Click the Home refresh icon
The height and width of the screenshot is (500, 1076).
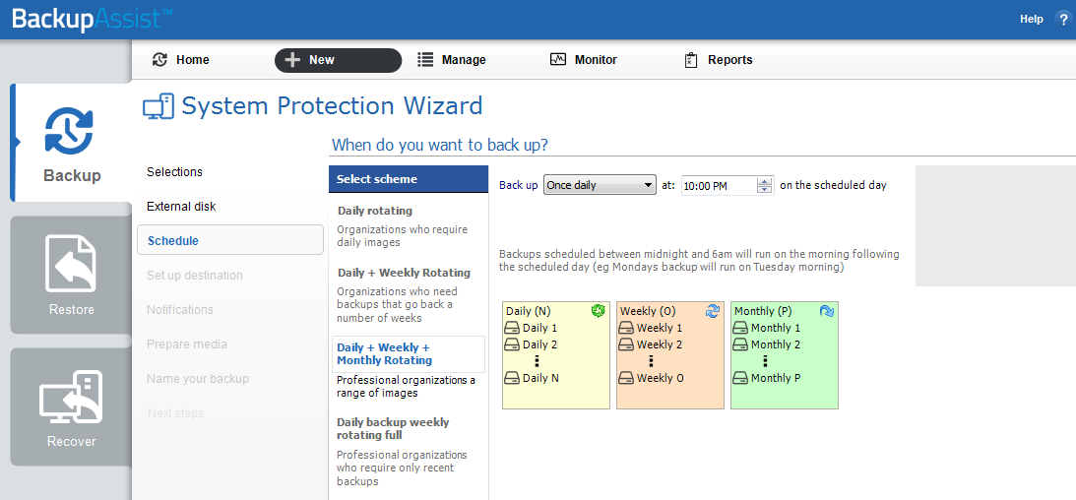pos(159,60)
